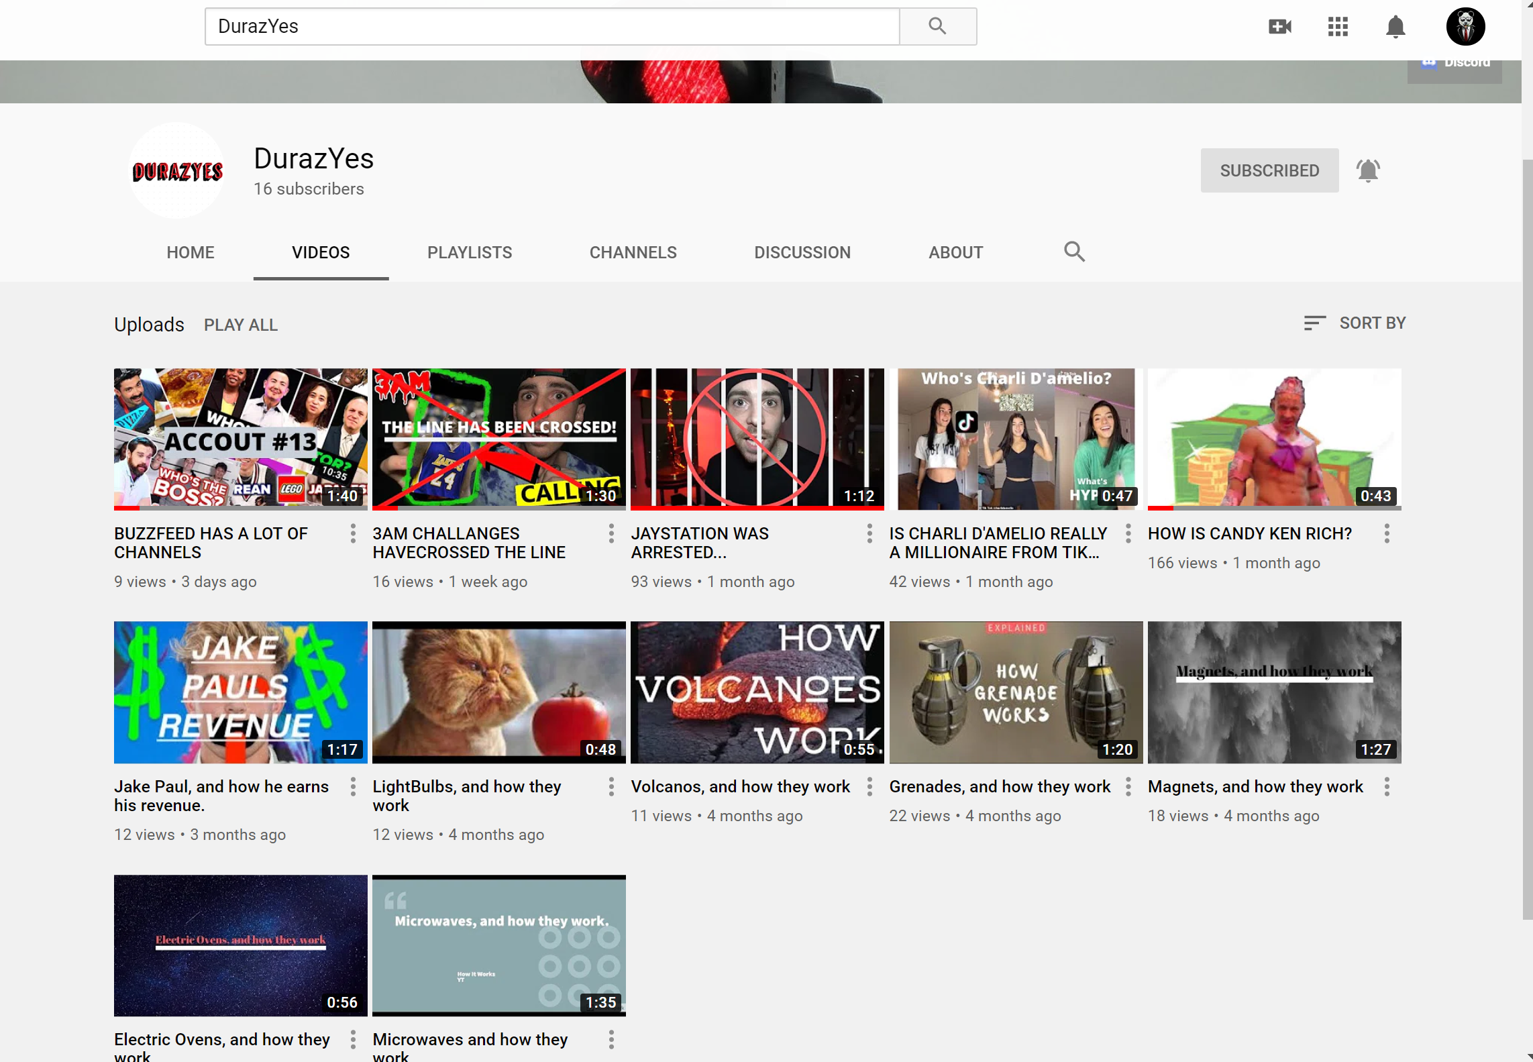Open the 3AM line has been crossed thumbnail
The image size is (1533, 1062).
point(499,439)
